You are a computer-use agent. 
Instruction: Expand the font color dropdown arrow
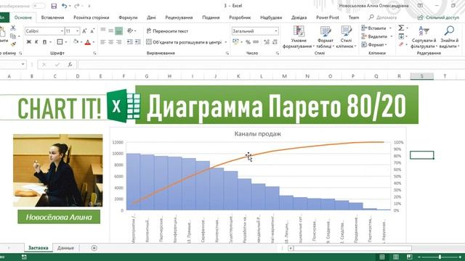click(x=94, y=42)
